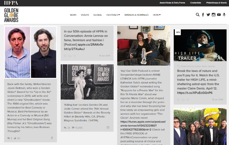
Task: Open the Instagram icon in the header
Action: pyautogui.click(x=214, y=15)
